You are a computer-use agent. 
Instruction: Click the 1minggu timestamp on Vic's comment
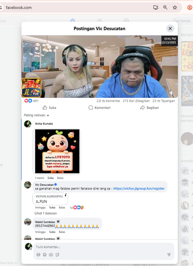[40, 207]
